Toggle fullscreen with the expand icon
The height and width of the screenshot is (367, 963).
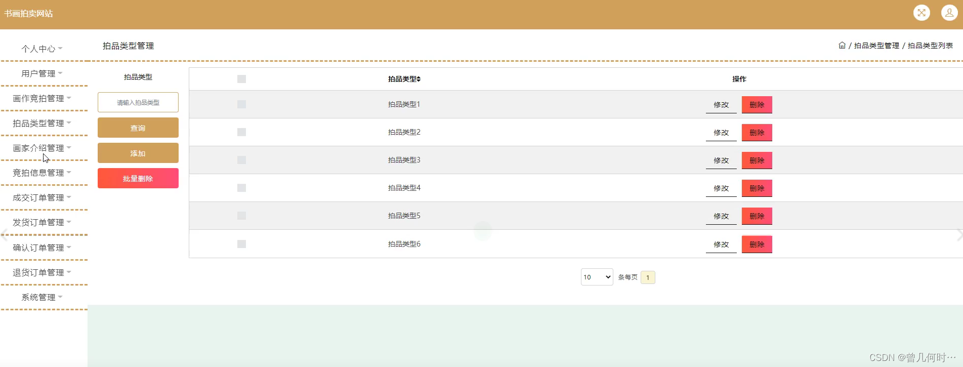pyautogui.click(x=922, y=13)
